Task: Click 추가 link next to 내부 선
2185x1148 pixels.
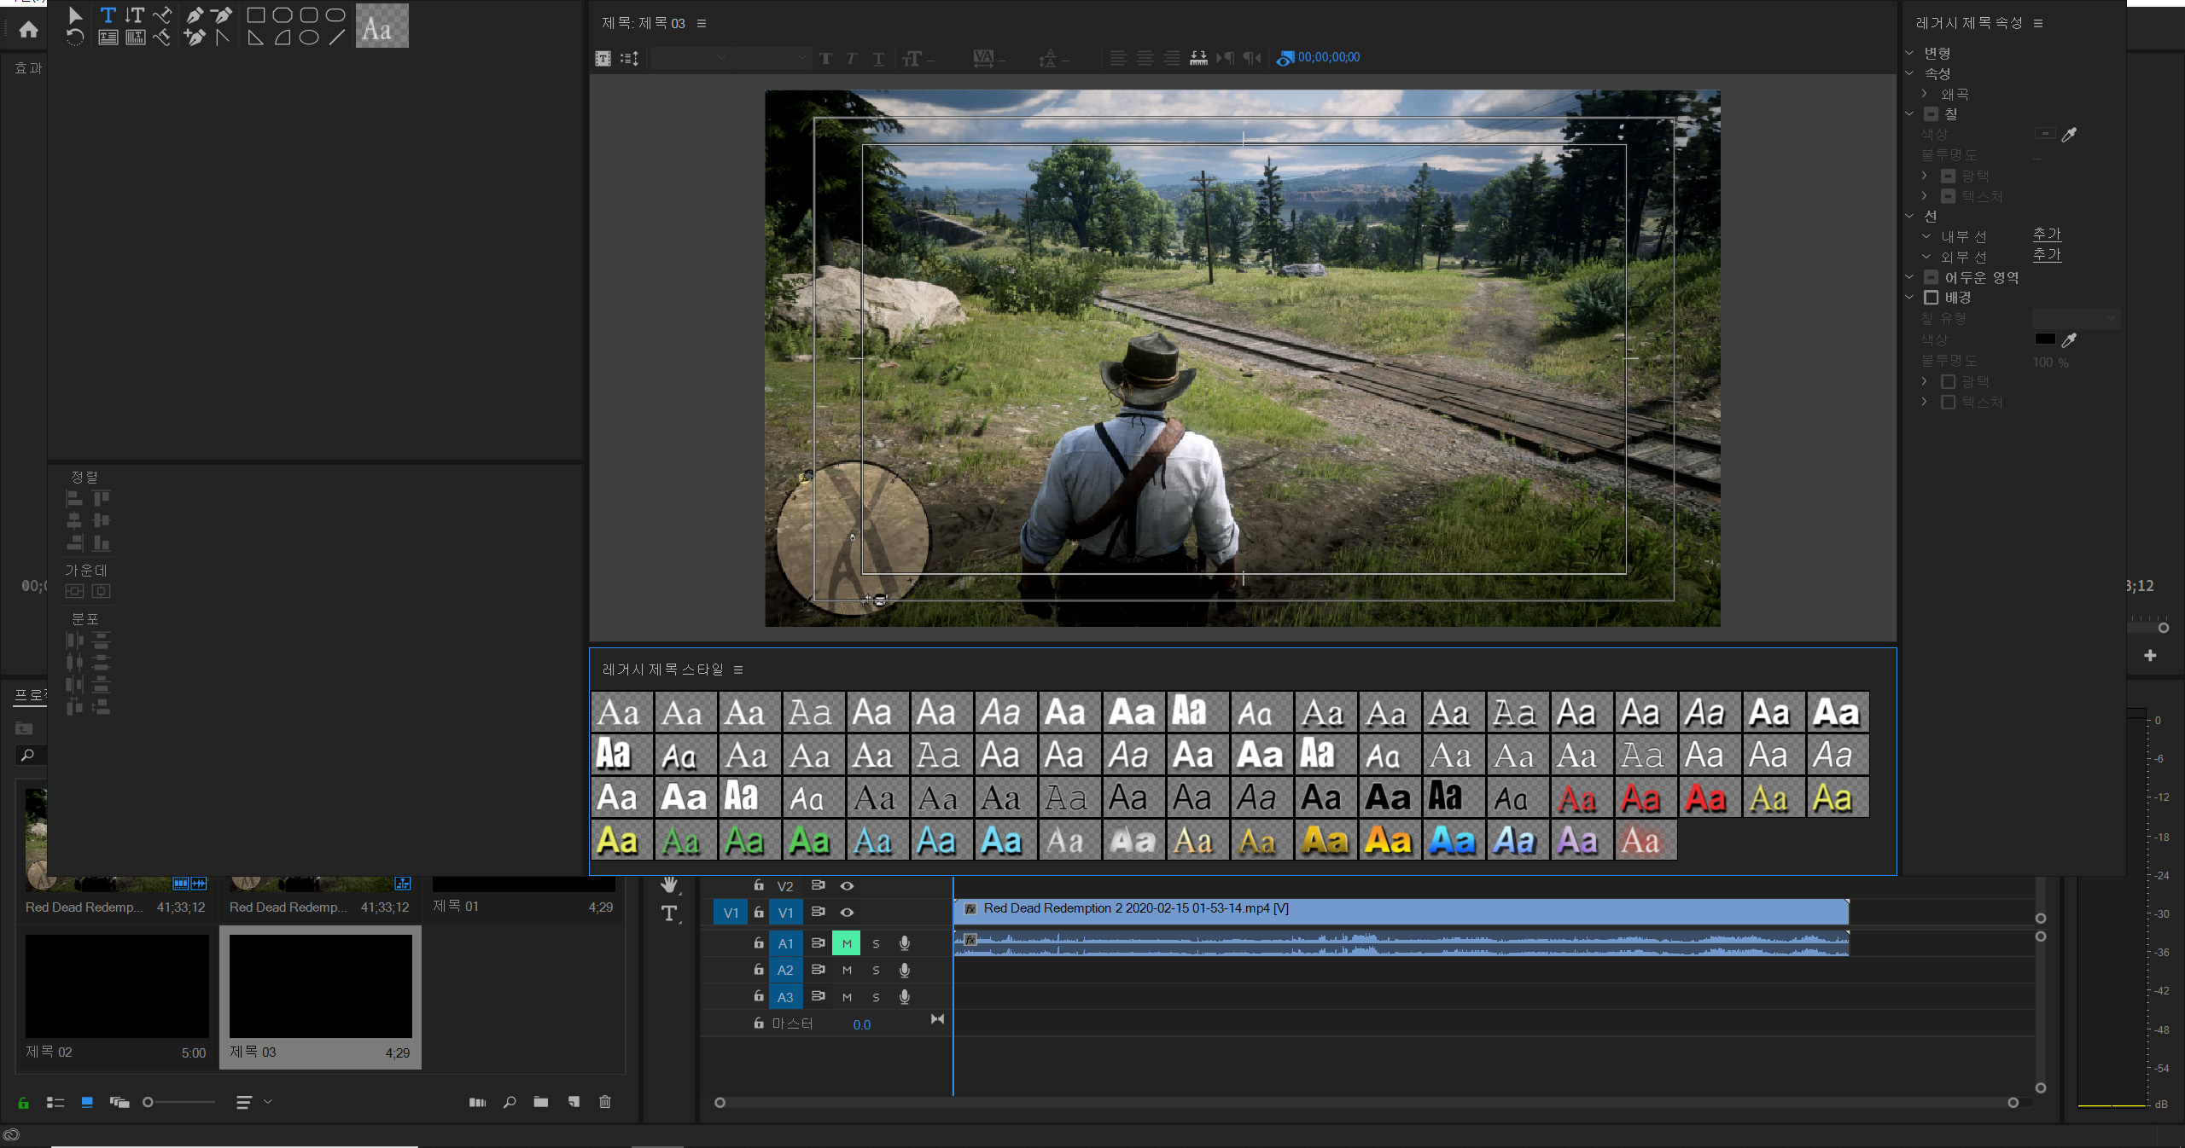Action: (x=2046, y=235)
